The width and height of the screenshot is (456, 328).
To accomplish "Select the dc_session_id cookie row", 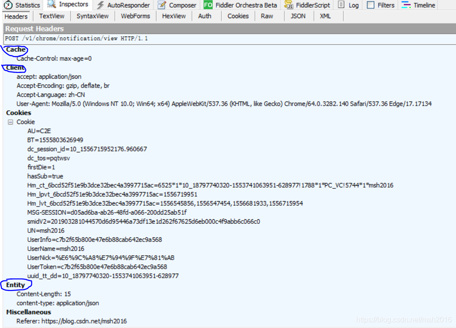I will click(87, 149).
